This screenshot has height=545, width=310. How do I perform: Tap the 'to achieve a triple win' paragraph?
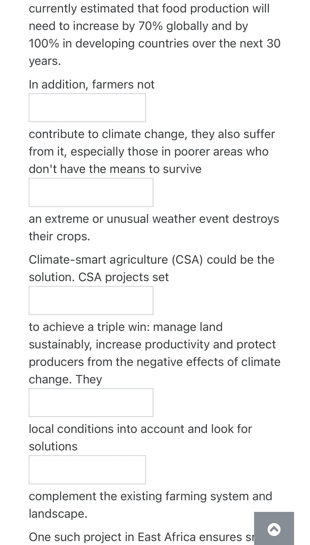click(155, 353)
